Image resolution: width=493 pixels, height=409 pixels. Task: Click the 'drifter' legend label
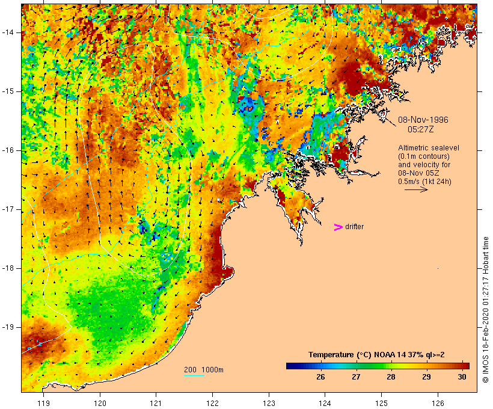354,227
